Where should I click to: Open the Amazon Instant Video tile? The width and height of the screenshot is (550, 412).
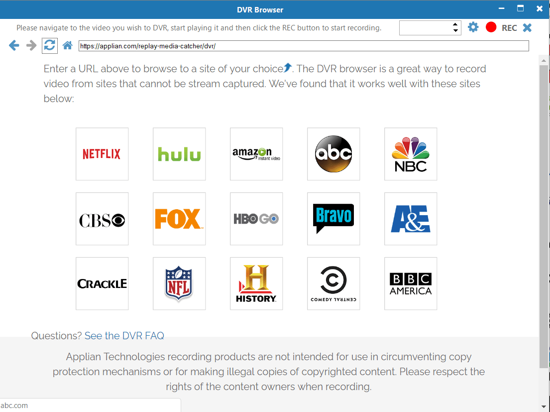[x=256, y=154]
